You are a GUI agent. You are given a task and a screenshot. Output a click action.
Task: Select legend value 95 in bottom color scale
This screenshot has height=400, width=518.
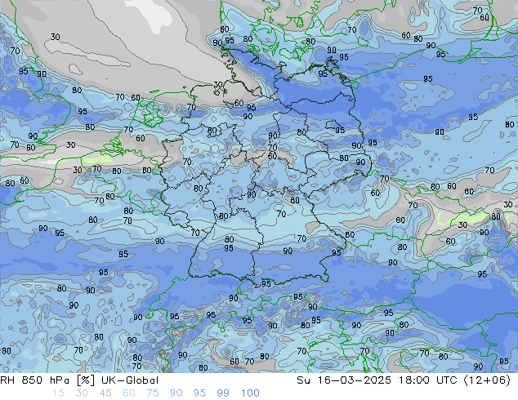(x=199, y=393)
